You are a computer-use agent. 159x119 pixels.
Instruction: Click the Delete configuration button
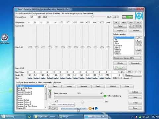click(98, 87)
